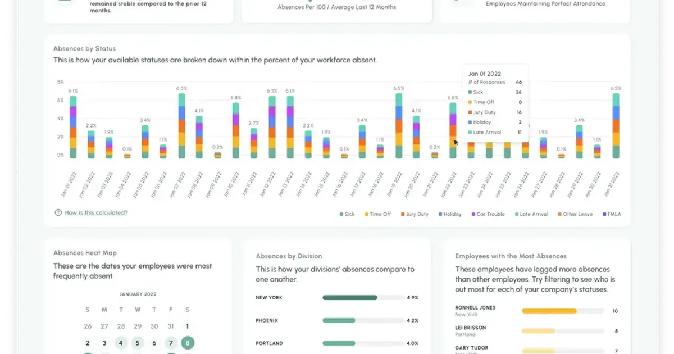Click the Portland division progress bar
Viewport: 674px width, 354px height.
click(363, 343)
